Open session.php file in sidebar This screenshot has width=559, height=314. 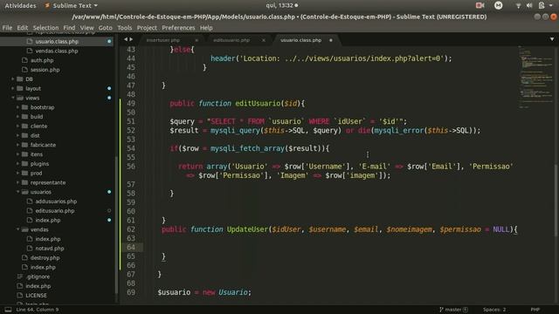[x=45, y=70]
